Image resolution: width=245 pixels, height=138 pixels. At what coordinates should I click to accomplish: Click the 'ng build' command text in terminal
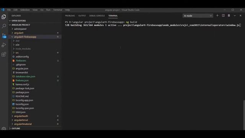point(131,22)
